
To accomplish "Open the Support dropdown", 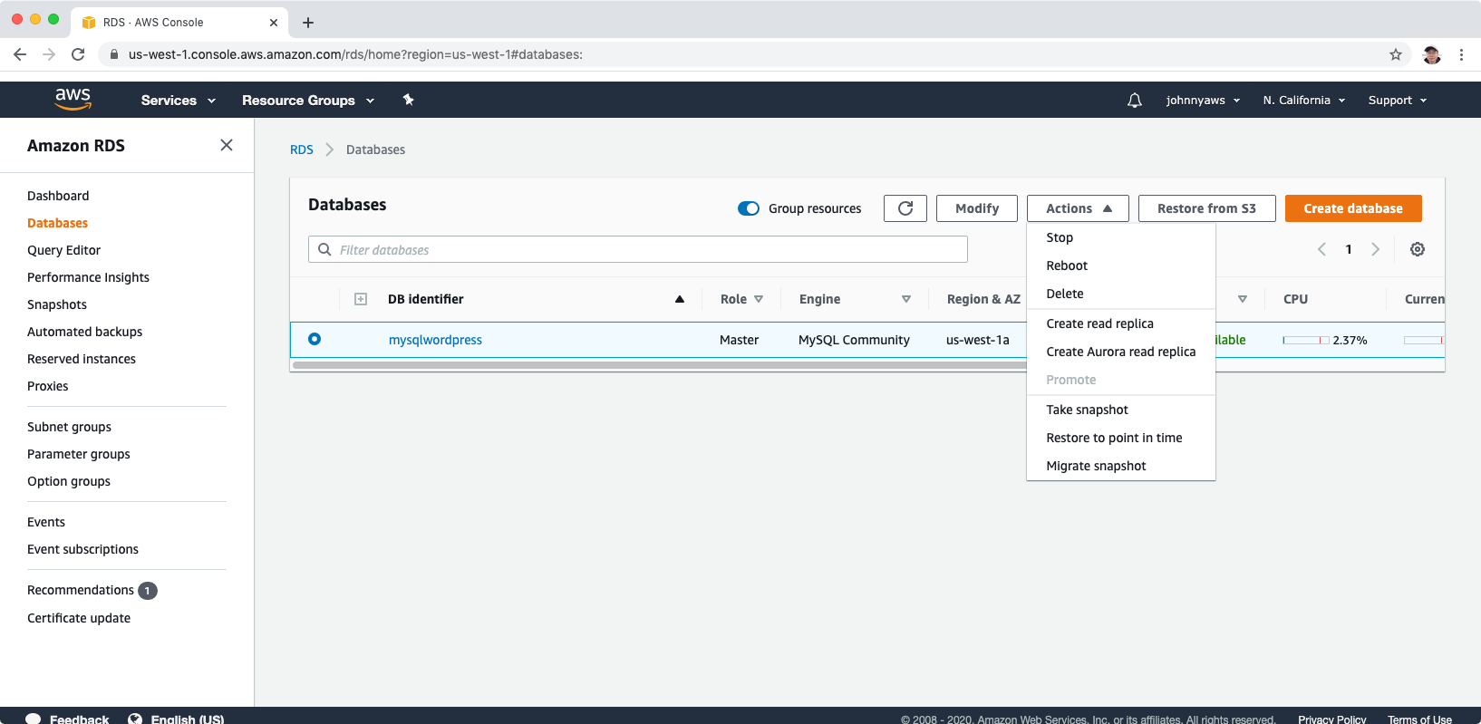I will pos(1398,101).
